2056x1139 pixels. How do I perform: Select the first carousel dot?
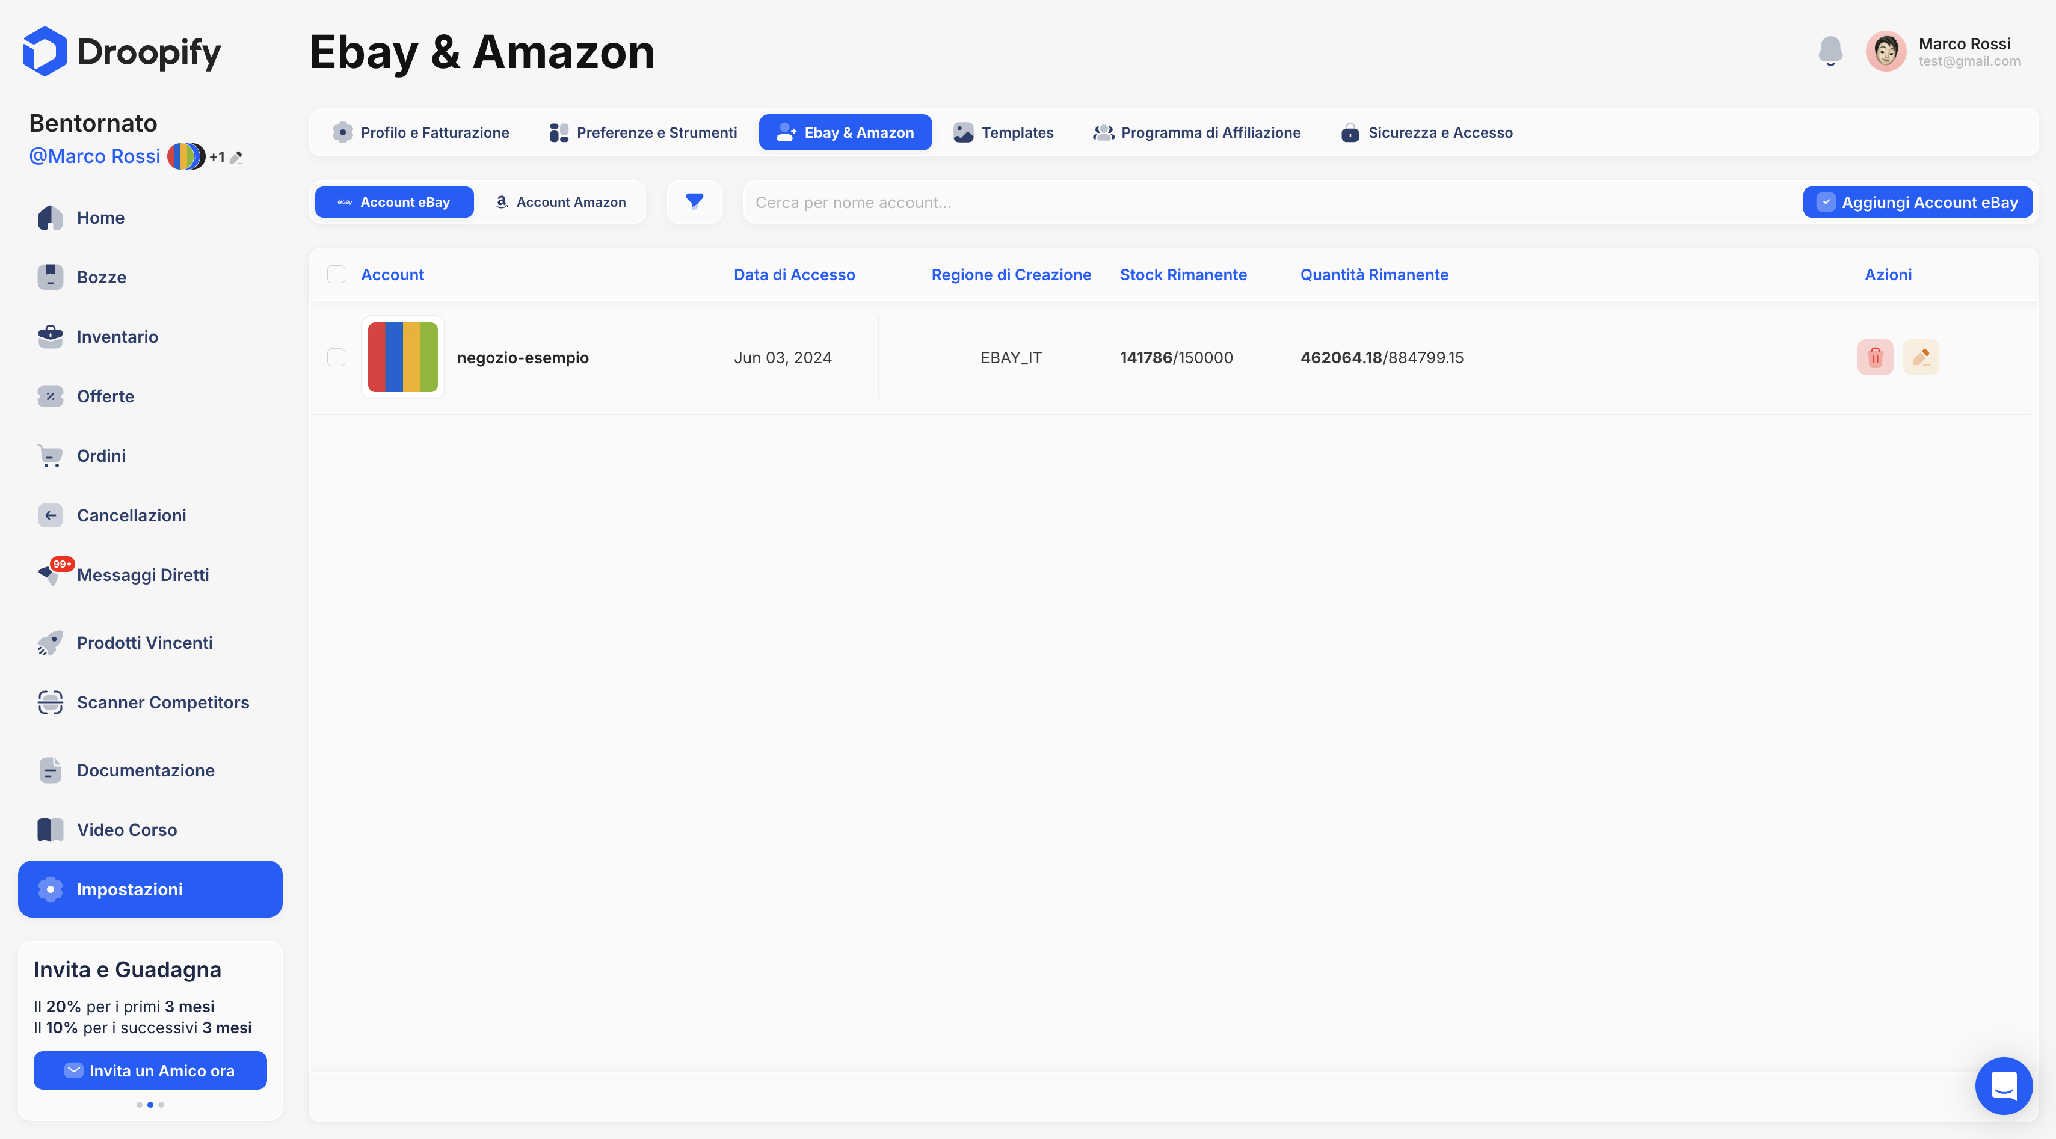[140, 1105]
